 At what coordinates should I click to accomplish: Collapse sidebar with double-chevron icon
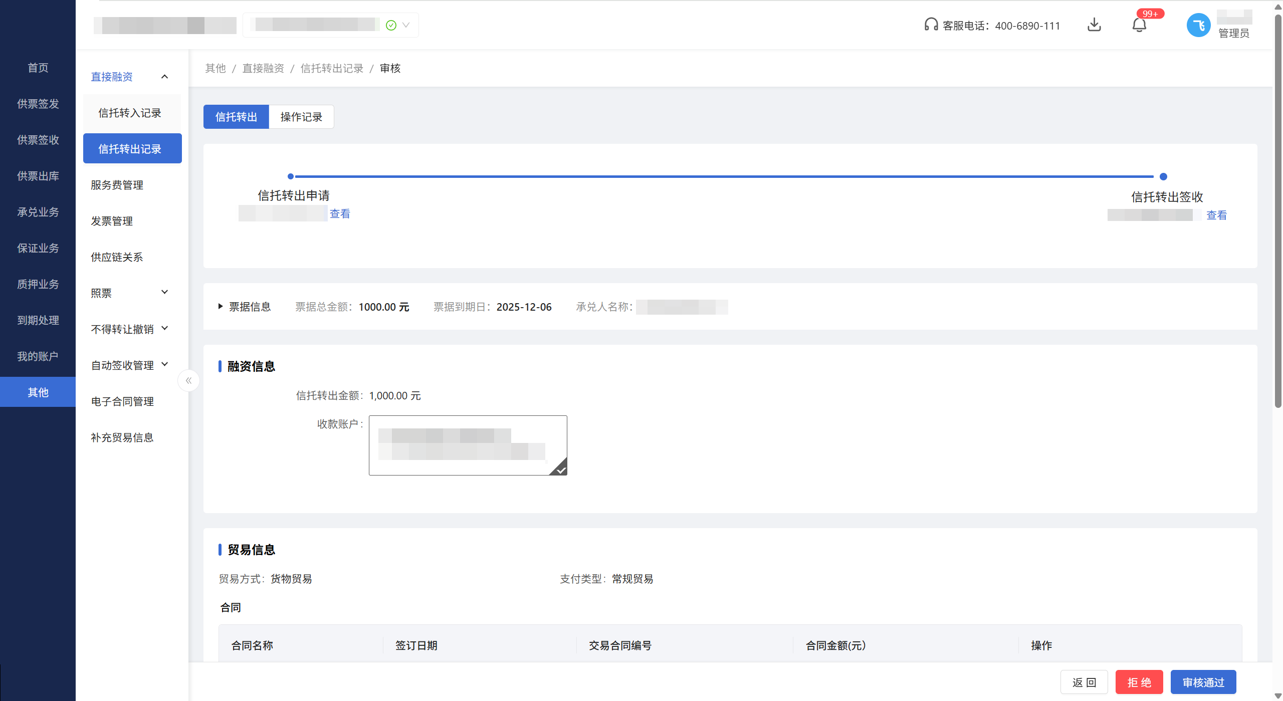188,381
